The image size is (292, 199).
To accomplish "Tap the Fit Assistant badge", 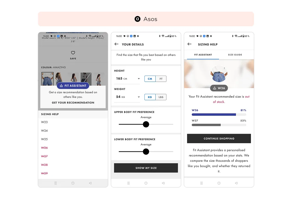I will pos(73,86).
